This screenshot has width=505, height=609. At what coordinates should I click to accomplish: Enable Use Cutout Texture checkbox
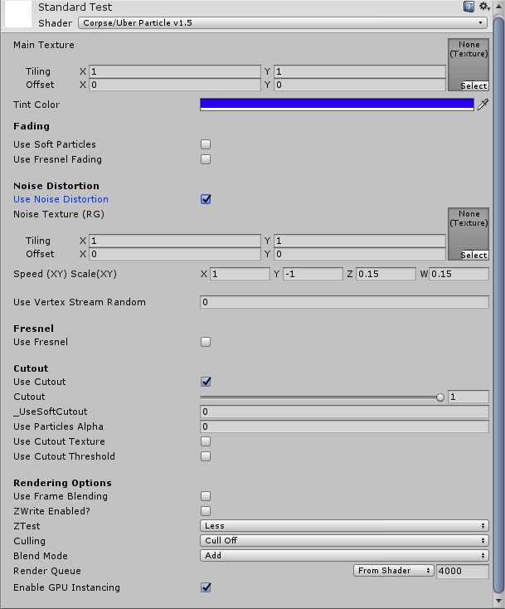pyautogui.click(x=206, y=441)
